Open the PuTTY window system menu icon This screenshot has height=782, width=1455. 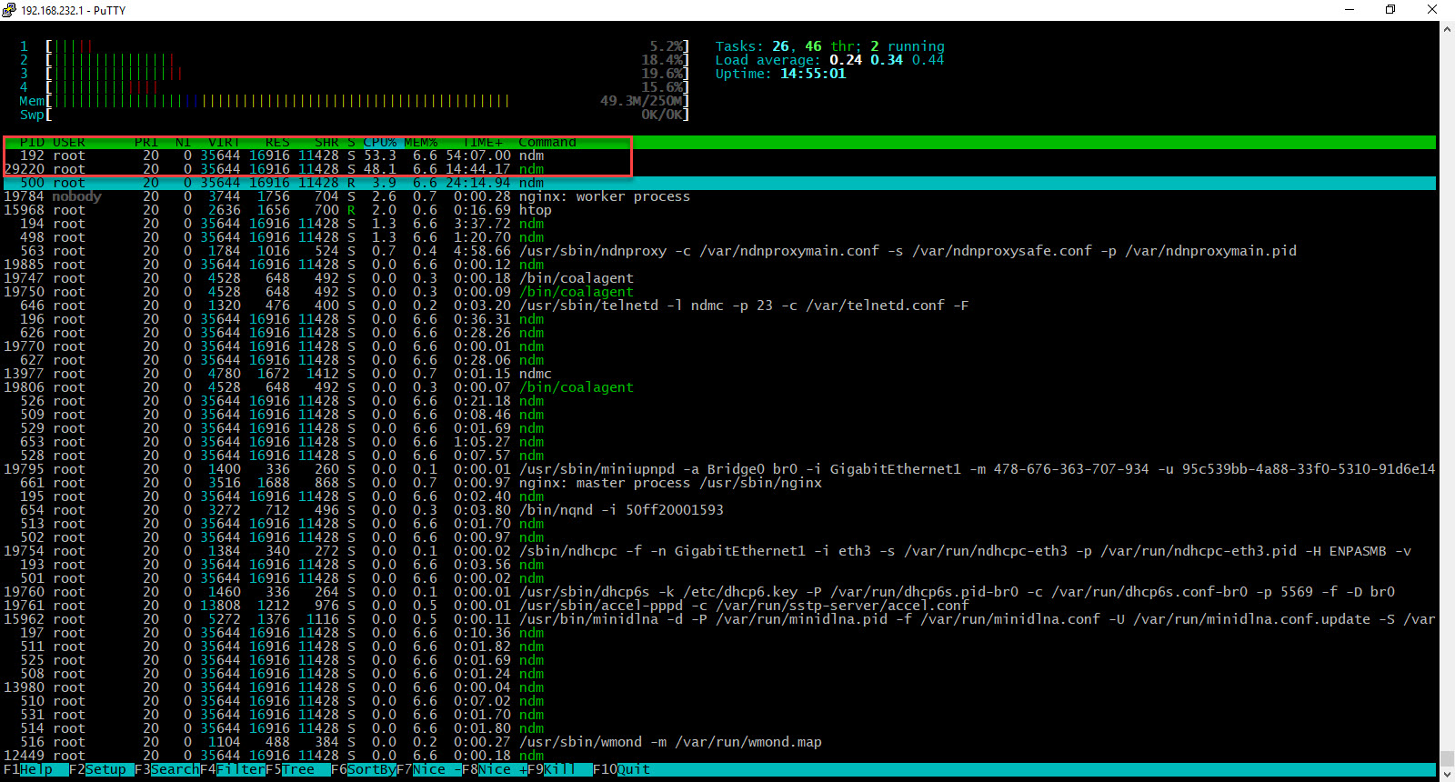(9, 10)
